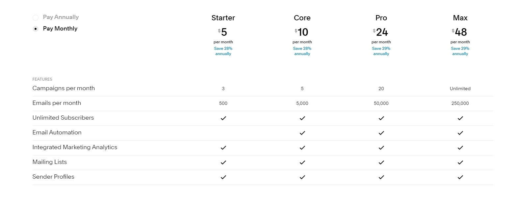
Task: Click Starter plan's Unlimited Subscribers checkmark
Action: coord(223,118)
